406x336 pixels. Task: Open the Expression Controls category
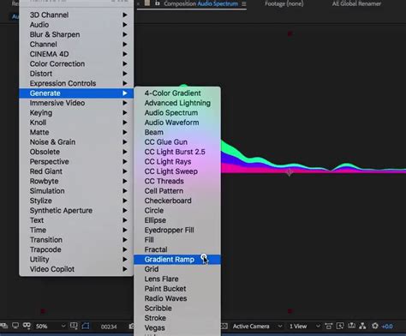point(76,83)
